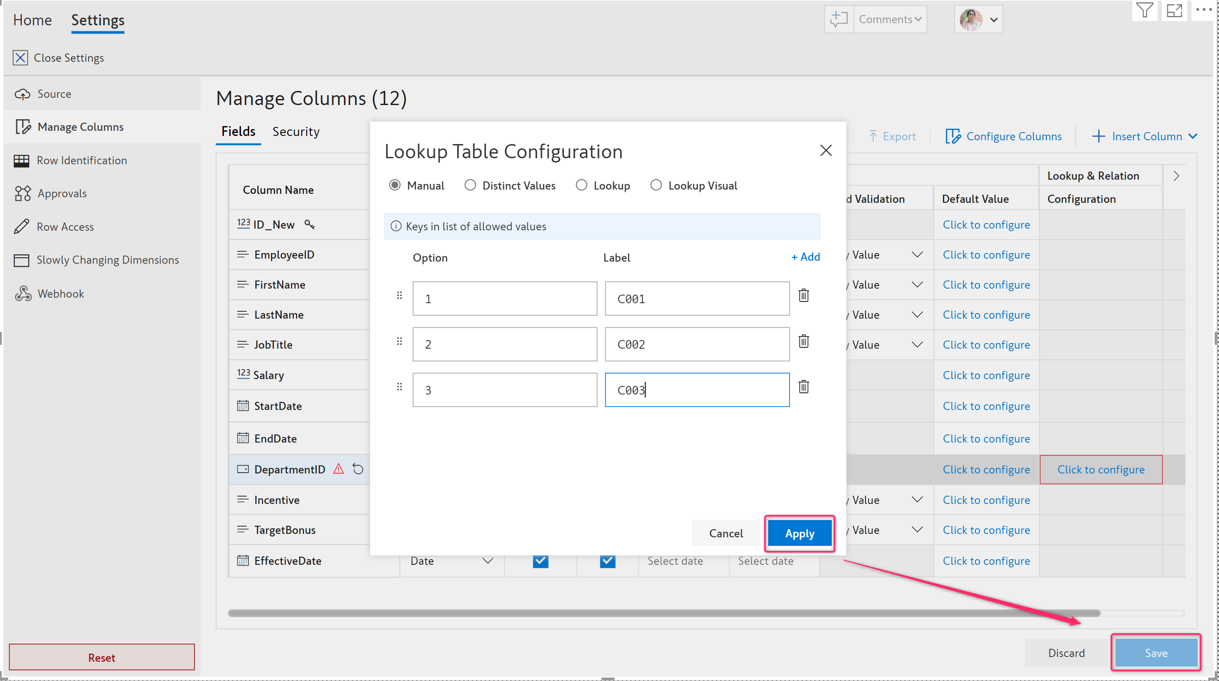This screenshot has height=681, width=1219.
Task: Select the Distinct Values radio option
Action: point(470,185)
